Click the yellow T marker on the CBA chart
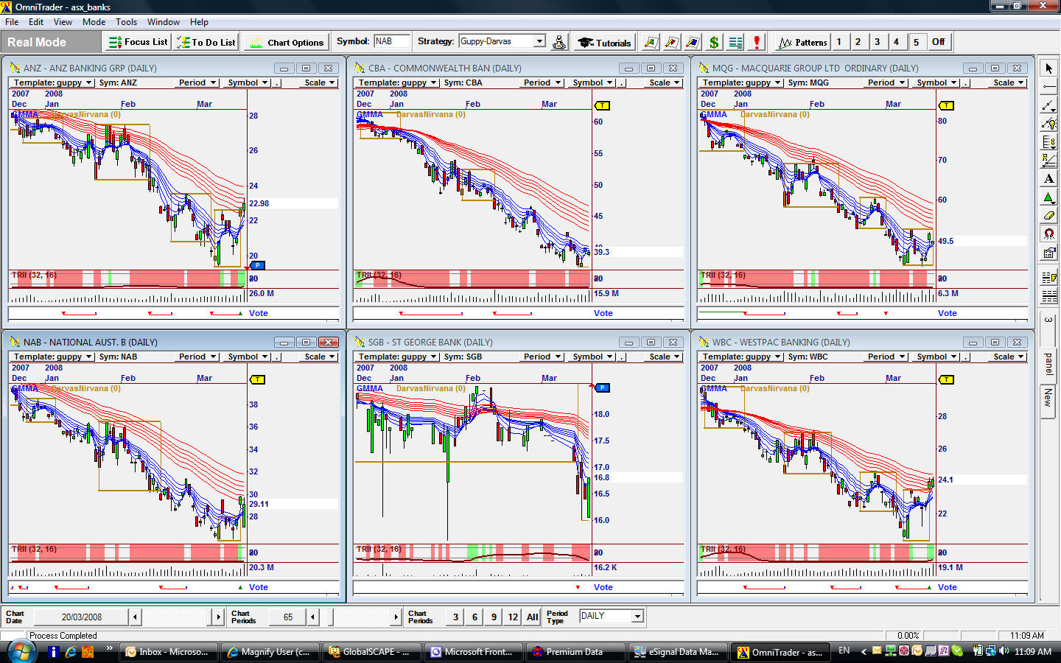This screenshot has height=663, width=1061. [x=602, y=105]
